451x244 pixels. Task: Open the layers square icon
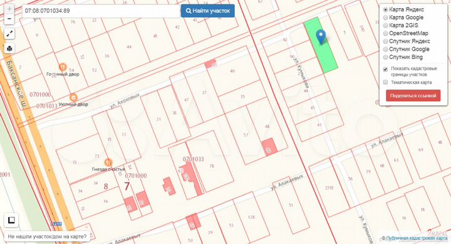tap(11, 220)
